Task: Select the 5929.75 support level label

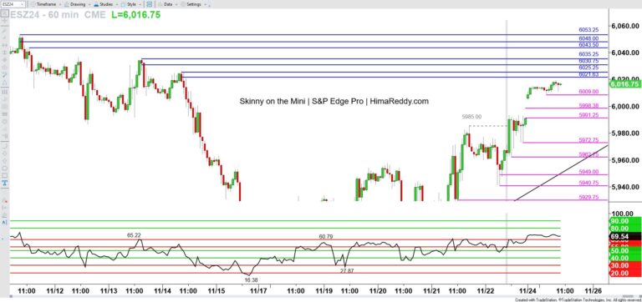Action: [588, 197]
